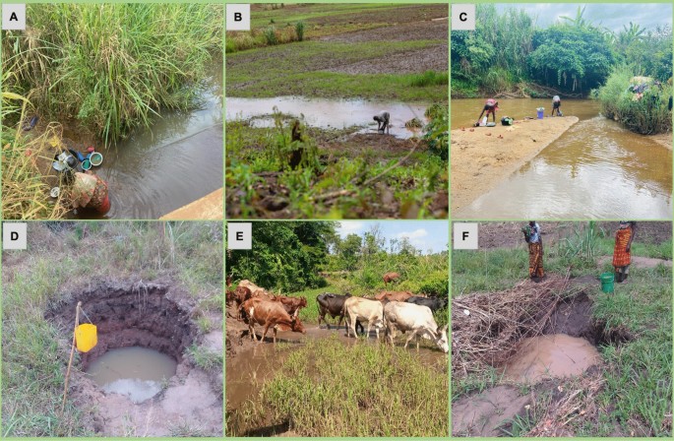Viewport: 674px width, 441px height.
Task: Click the brown cow drinking at left
Action: (271, 318)
